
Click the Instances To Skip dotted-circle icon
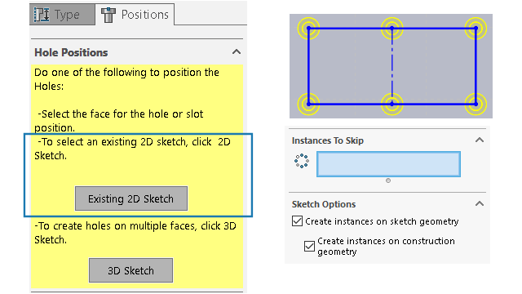pos(302,161)
